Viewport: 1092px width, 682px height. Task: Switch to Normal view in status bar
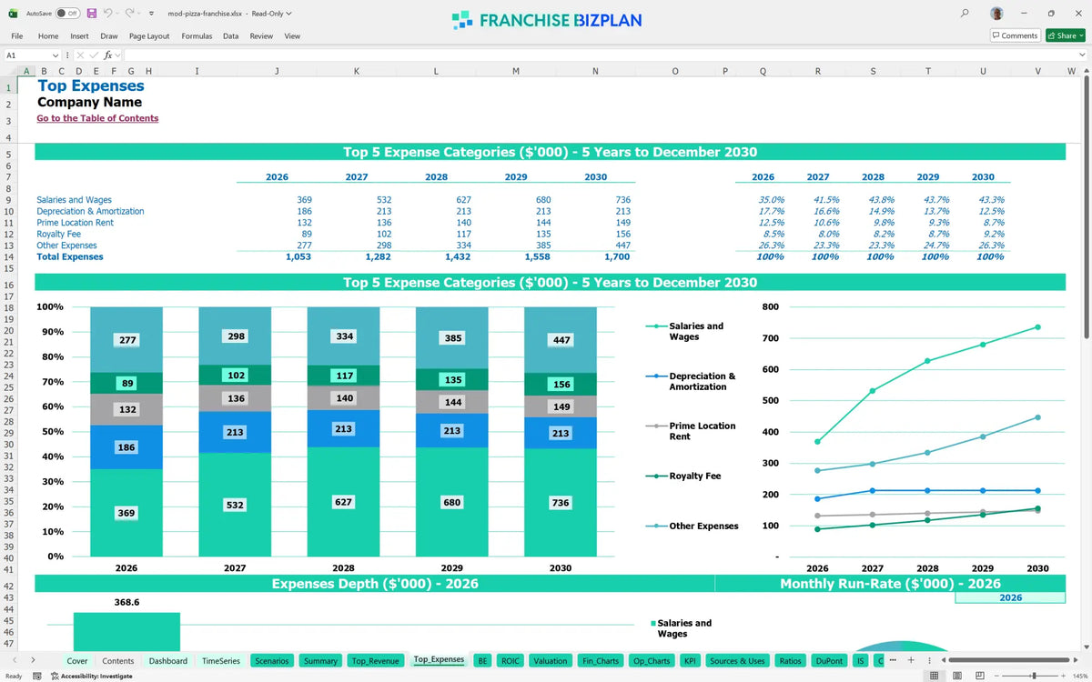point(934,676)
